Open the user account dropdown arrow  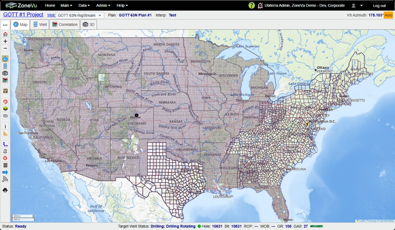coord(362,5)
